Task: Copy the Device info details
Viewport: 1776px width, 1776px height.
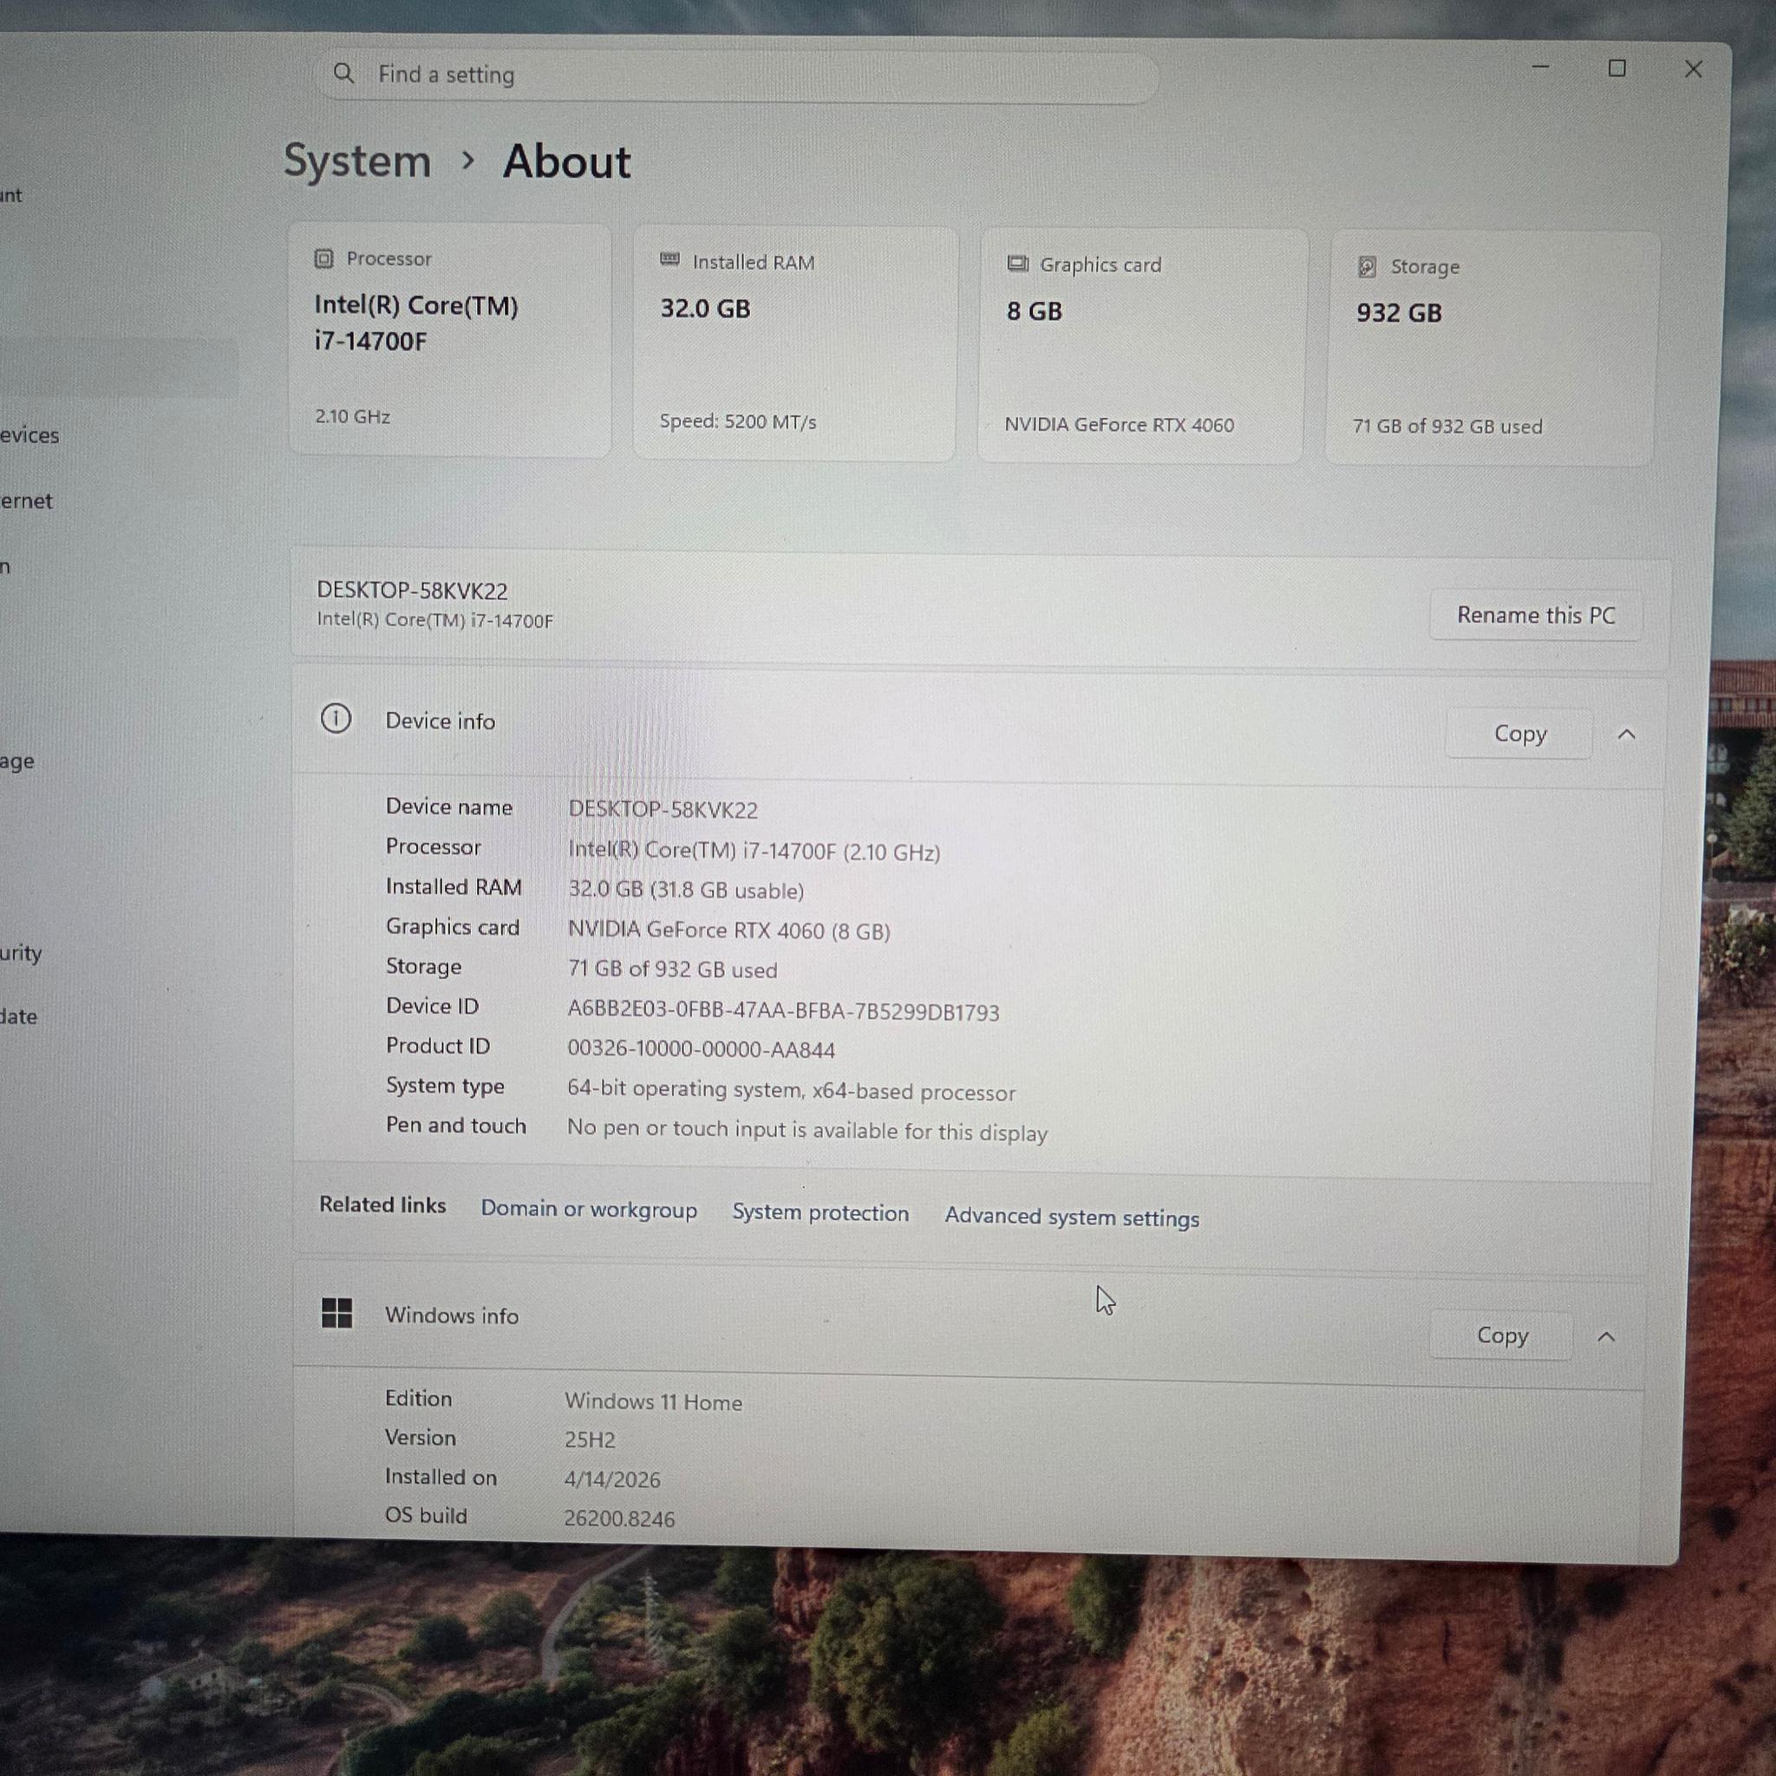Action: pos(1519,734)
